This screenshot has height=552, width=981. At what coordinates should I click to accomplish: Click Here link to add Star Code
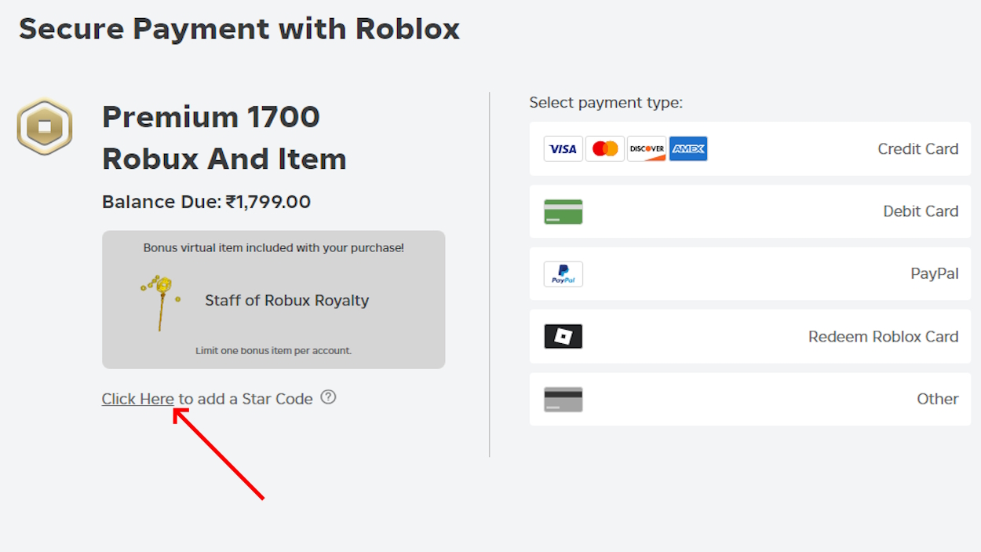(x=137, y=399)
